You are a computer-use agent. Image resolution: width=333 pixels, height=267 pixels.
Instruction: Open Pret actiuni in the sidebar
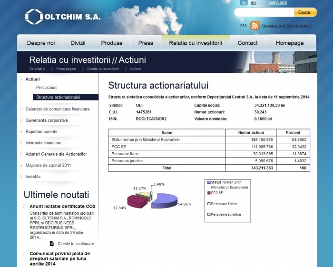pyautogui.click(x=47, y=88)
